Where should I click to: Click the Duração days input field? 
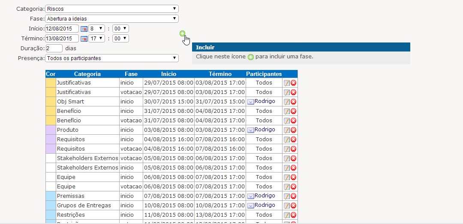[54, 48]
